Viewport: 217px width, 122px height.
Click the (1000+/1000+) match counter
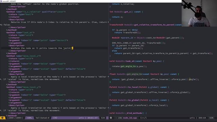15,118
